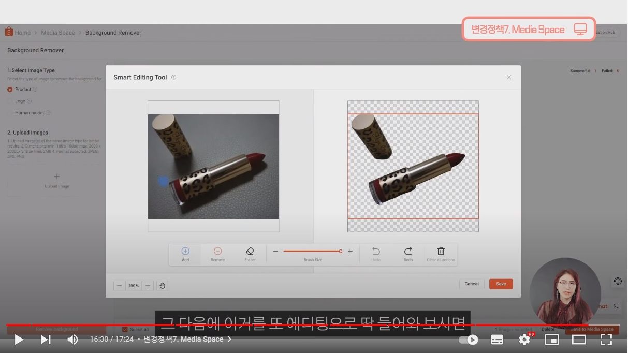Screen dimensions: 628x353
Task: Click Remove background button
Action: point(56,329)
